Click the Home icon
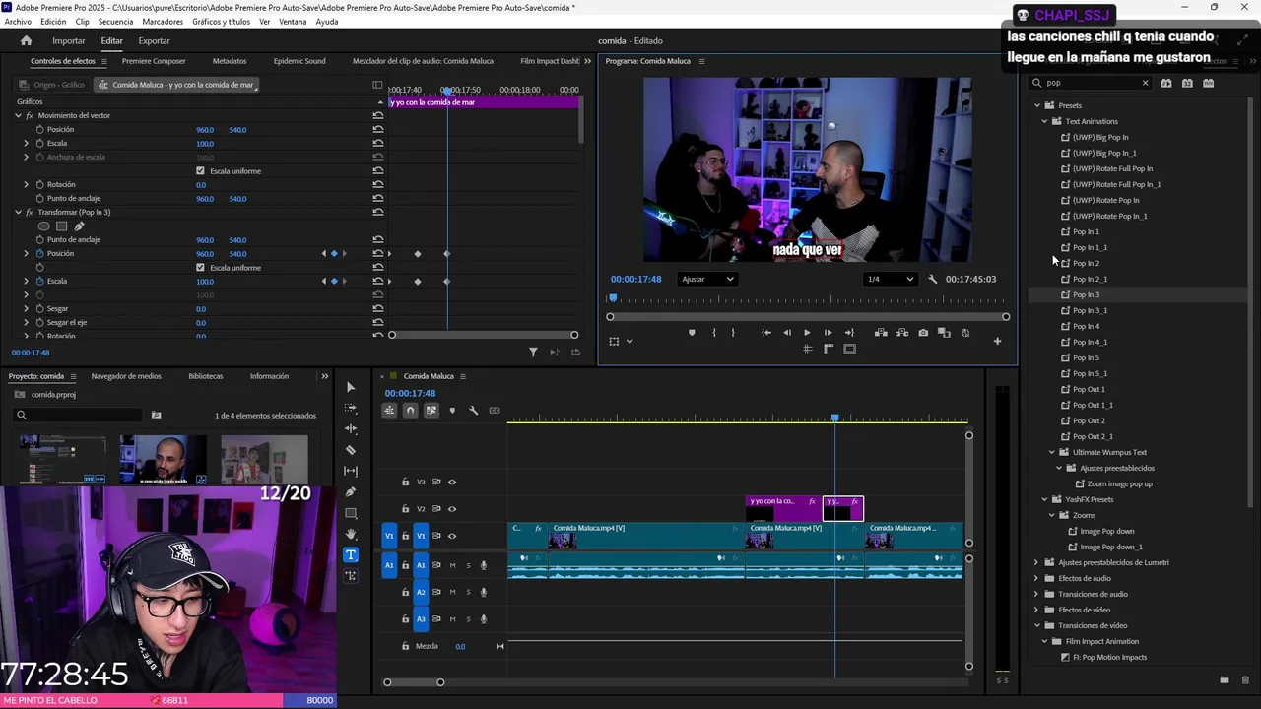1261x709 pixels. (x=27, y=40)
